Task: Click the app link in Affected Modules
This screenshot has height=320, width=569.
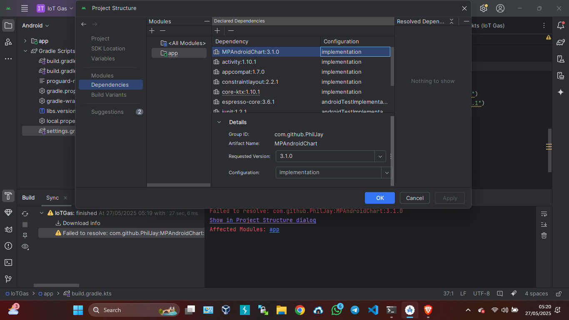Action: 275,229
